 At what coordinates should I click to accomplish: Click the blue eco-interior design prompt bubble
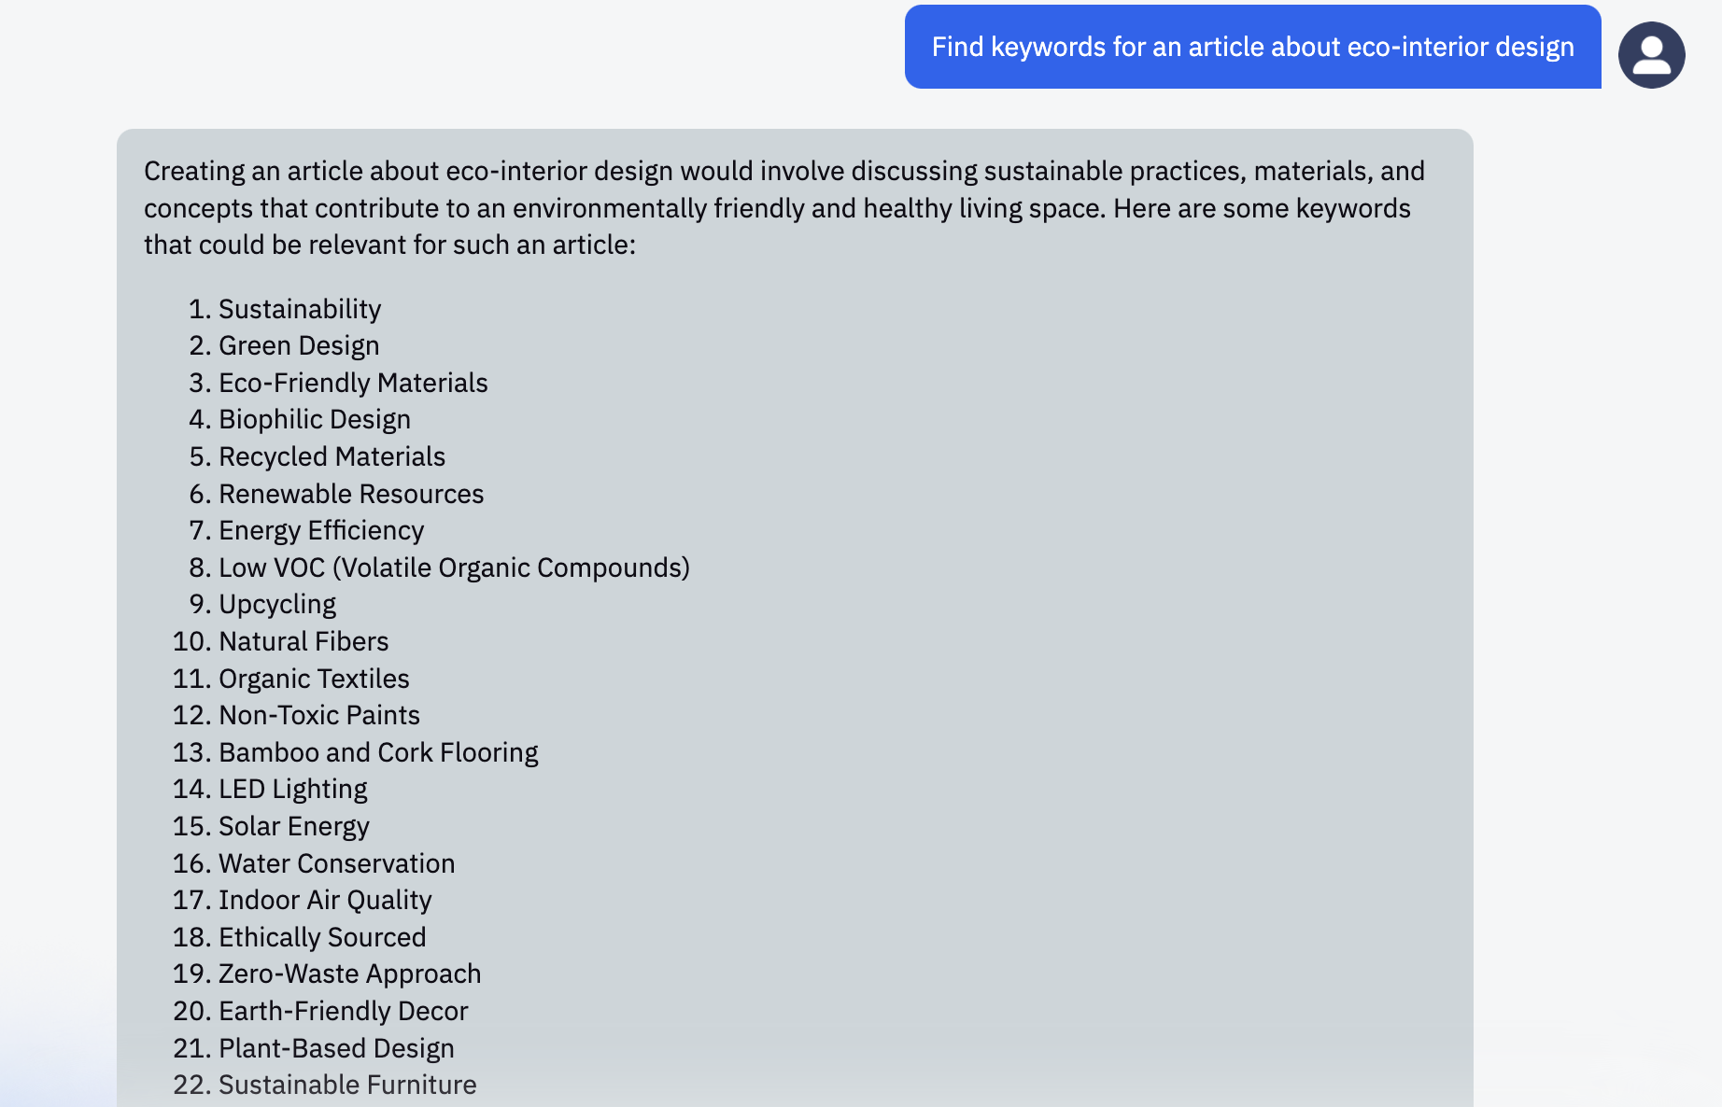pyautogui.click(x=1252, y=47)
